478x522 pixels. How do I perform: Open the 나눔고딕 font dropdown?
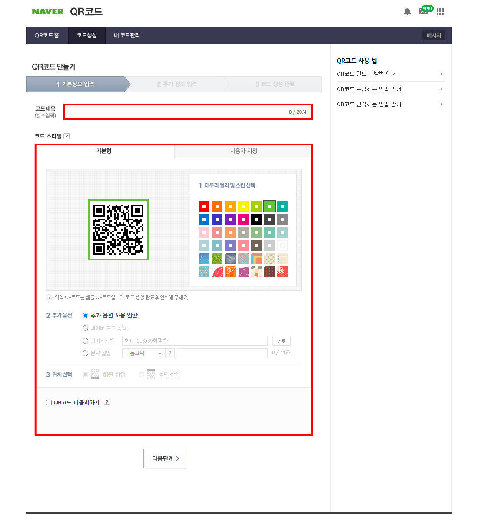point(143,353)
